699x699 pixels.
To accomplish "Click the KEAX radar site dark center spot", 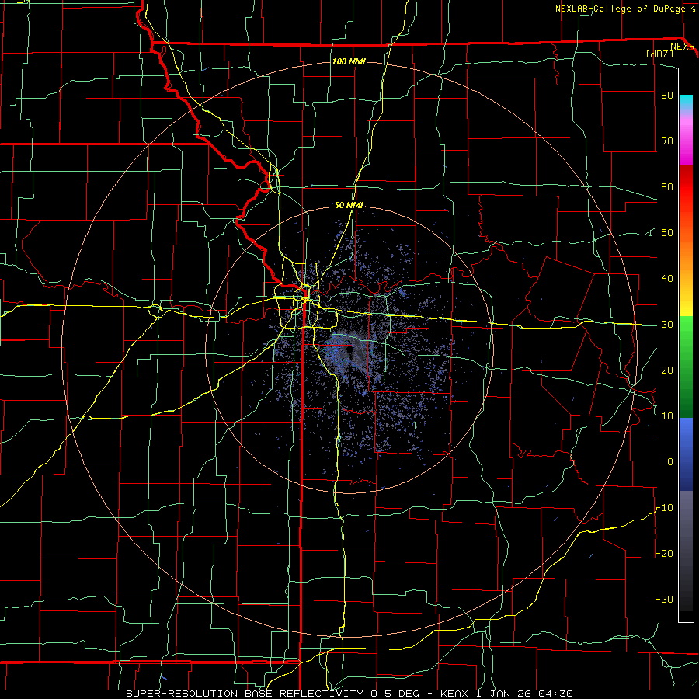I will [x=349, y=351].
